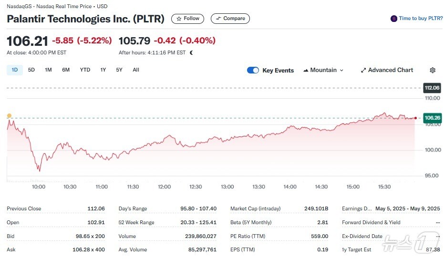Screen dimensions: 444x259
Task: Click the red current price endpoint dot
Action: pyautogui.click(x=415, y=118)
